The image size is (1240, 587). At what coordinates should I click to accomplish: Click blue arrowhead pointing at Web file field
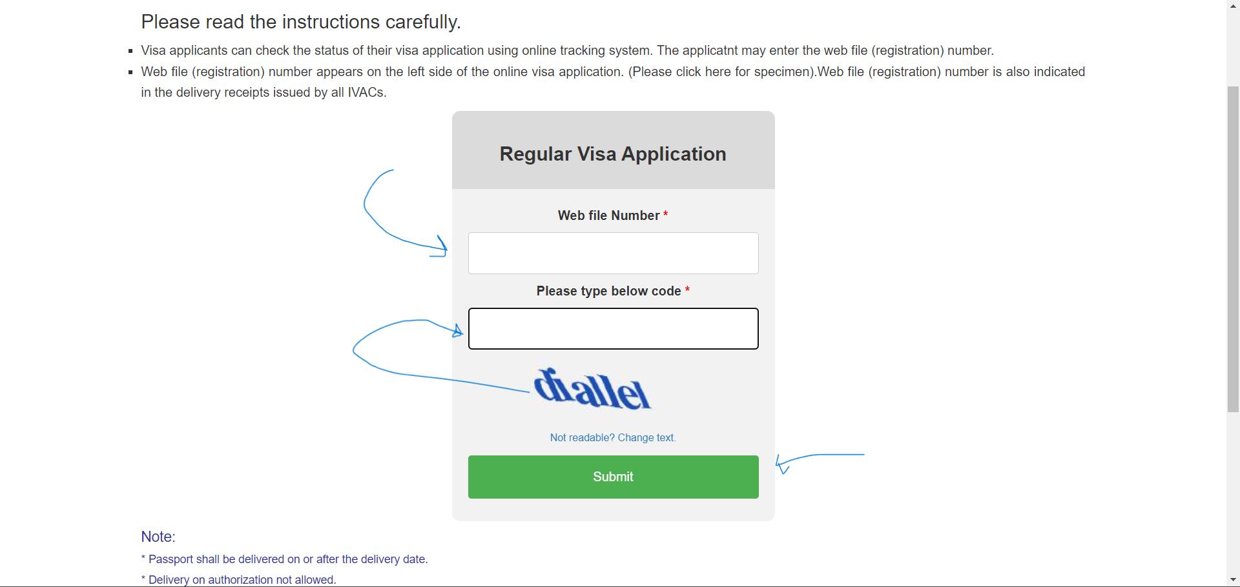pos(442,247)
